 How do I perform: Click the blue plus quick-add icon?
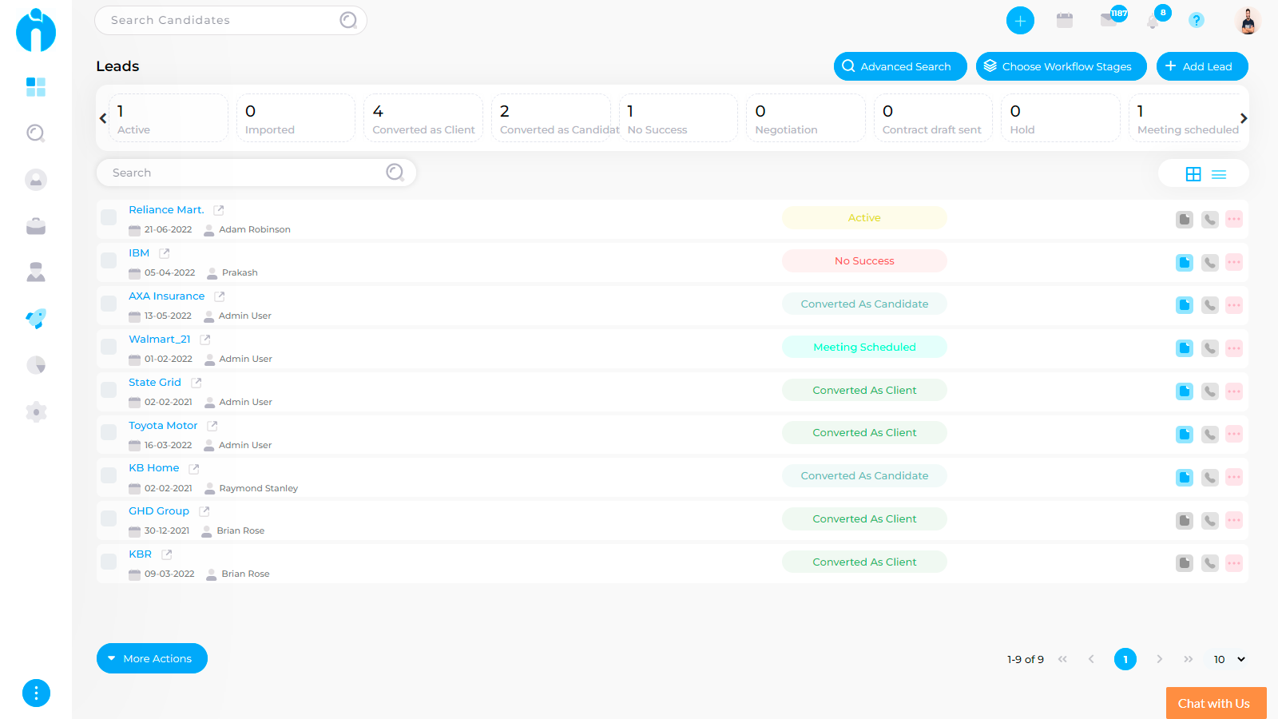coord(1020,21)
